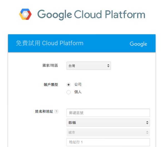Click the up-down arrows on 郡/縣 selector
This screenshot has height=147, width=163.
[147, 123]
